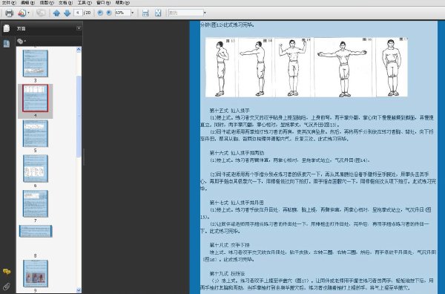Click the Comments icon at sidebar bottom
445x294 pixels.
pyautogui.click(x=7, y=272)
